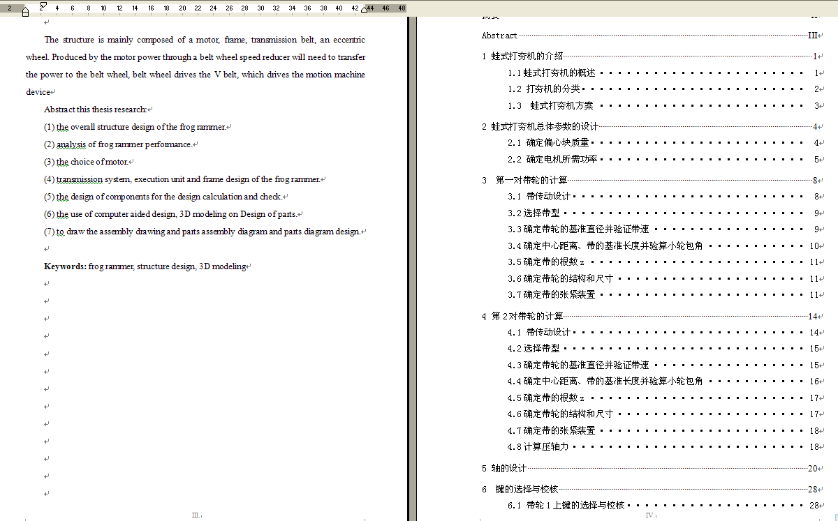The width and height of the screenshot is (838, 521).
Task: Open TOC entry '1.2 打夯机的分类'
Action: click(665, 89)
